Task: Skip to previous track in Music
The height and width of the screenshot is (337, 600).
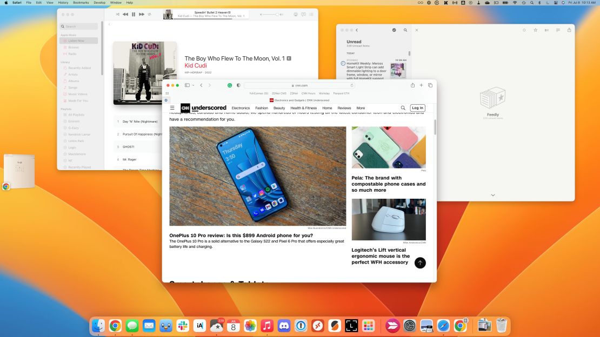Action: 125,14
